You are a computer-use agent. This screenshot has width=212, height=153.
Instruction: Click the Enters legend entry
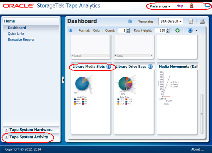[x=174, y=82]
